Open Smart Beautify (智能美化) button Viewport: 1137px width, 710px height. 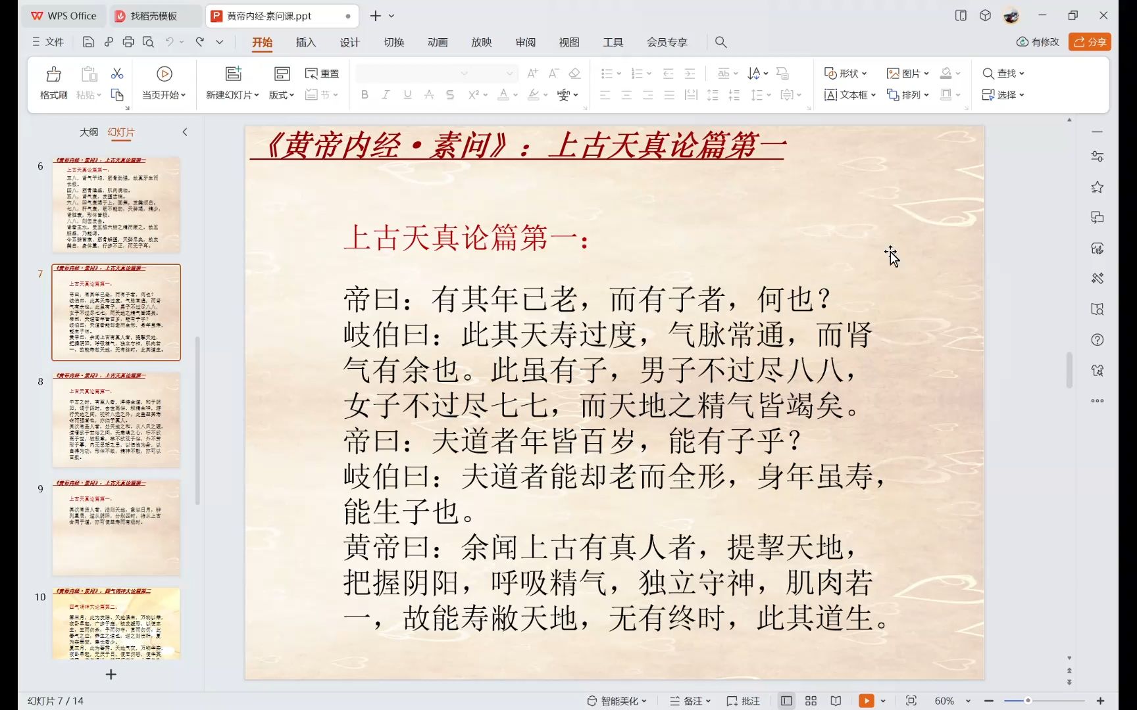point(617,701)
